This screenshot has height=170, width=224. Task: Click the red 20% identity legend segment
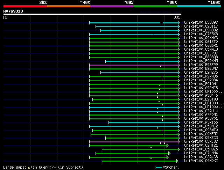25,6
